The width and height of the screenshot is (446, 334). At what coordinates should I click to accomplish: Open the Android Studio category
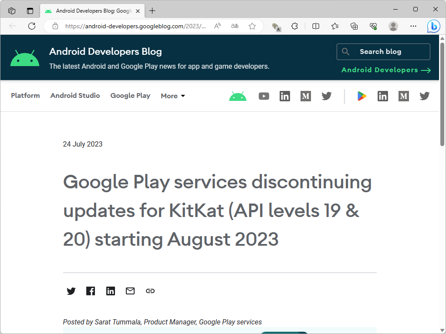tap(75, 95)
